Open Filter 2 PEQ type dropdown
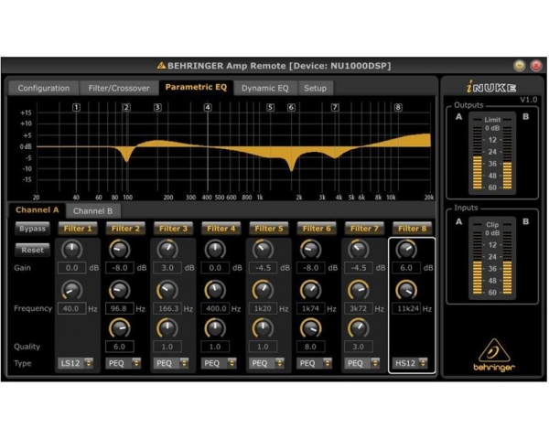549x439 pixels. click(124, 363)
